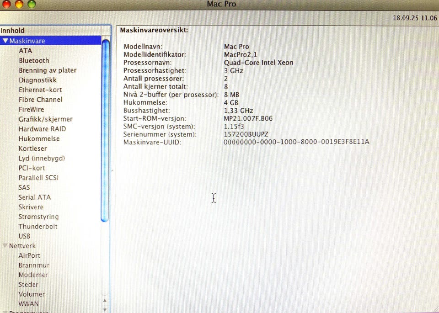Collapse the Maskinvare disclosure triangle

[x=5, y=41]
